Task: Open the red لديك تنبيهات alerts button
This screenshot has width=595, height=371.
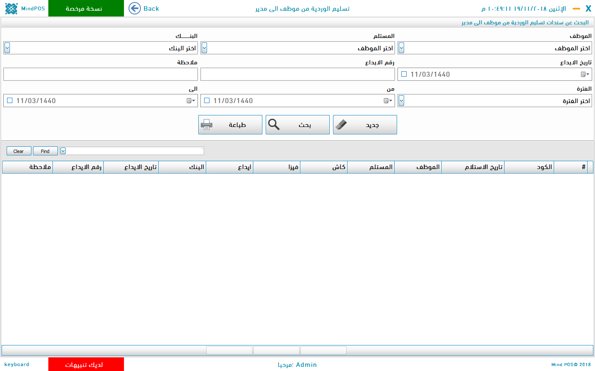Action: tap(86, 364)
